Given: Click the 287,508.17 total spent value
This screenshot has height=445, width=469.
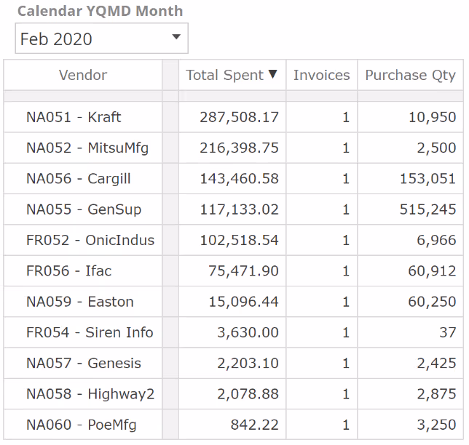Looking at the screenshot, I should click(x=239, y=117).
